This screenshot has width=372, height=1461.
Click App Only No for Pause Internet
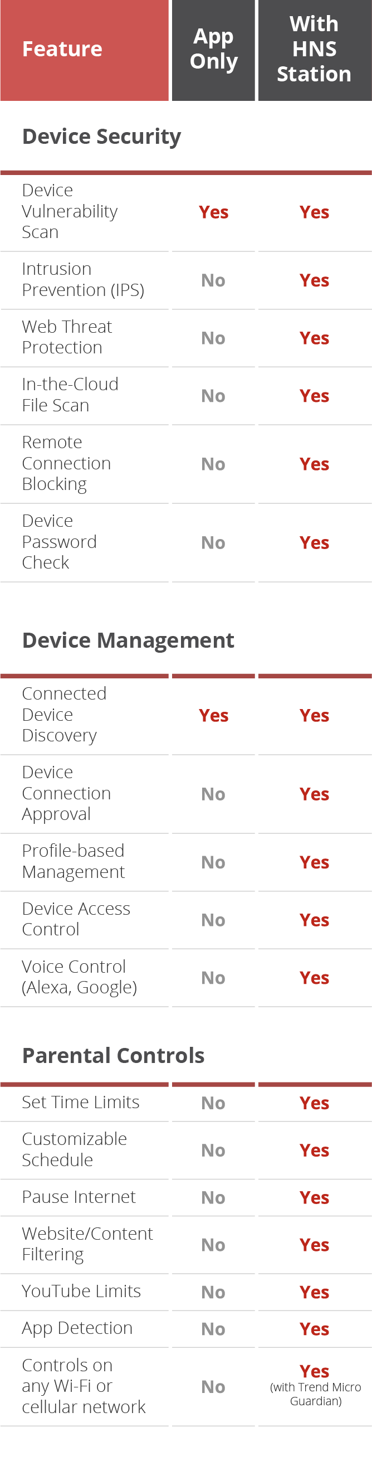pyautogui.click(x=213, y=1198)
